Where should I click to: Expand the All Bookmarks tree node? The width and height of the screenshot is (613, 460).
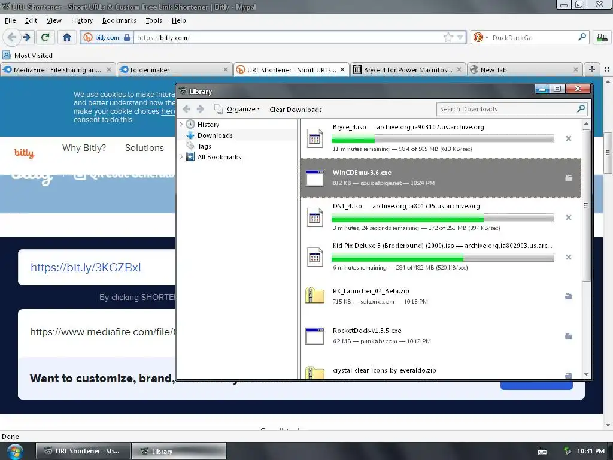point(181,157)
